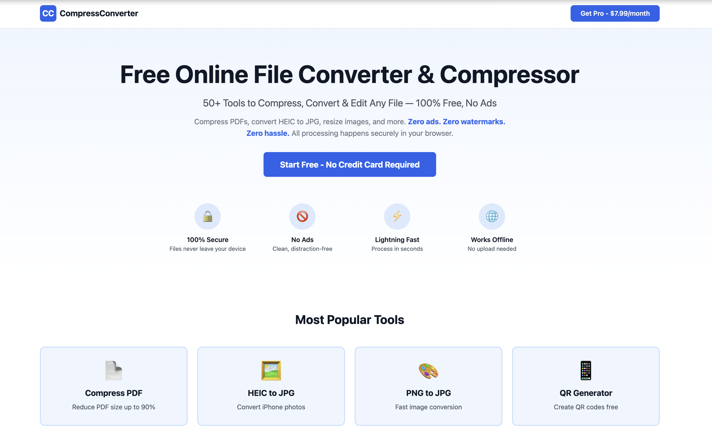
Task: Select the PNG to JPG tool card
Action: (x=428, y=386)
